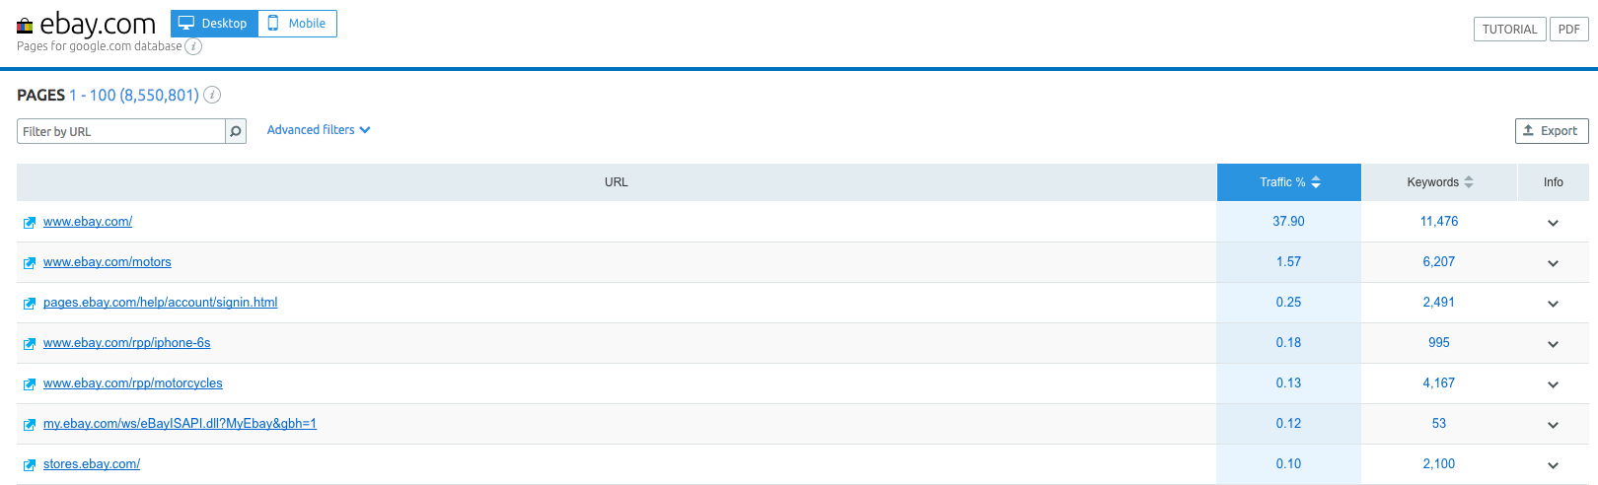The width and height of the screenshot is (1598, 485).
Task: Open external link icon for stores.ebay.com
Action: coord(30,465)
